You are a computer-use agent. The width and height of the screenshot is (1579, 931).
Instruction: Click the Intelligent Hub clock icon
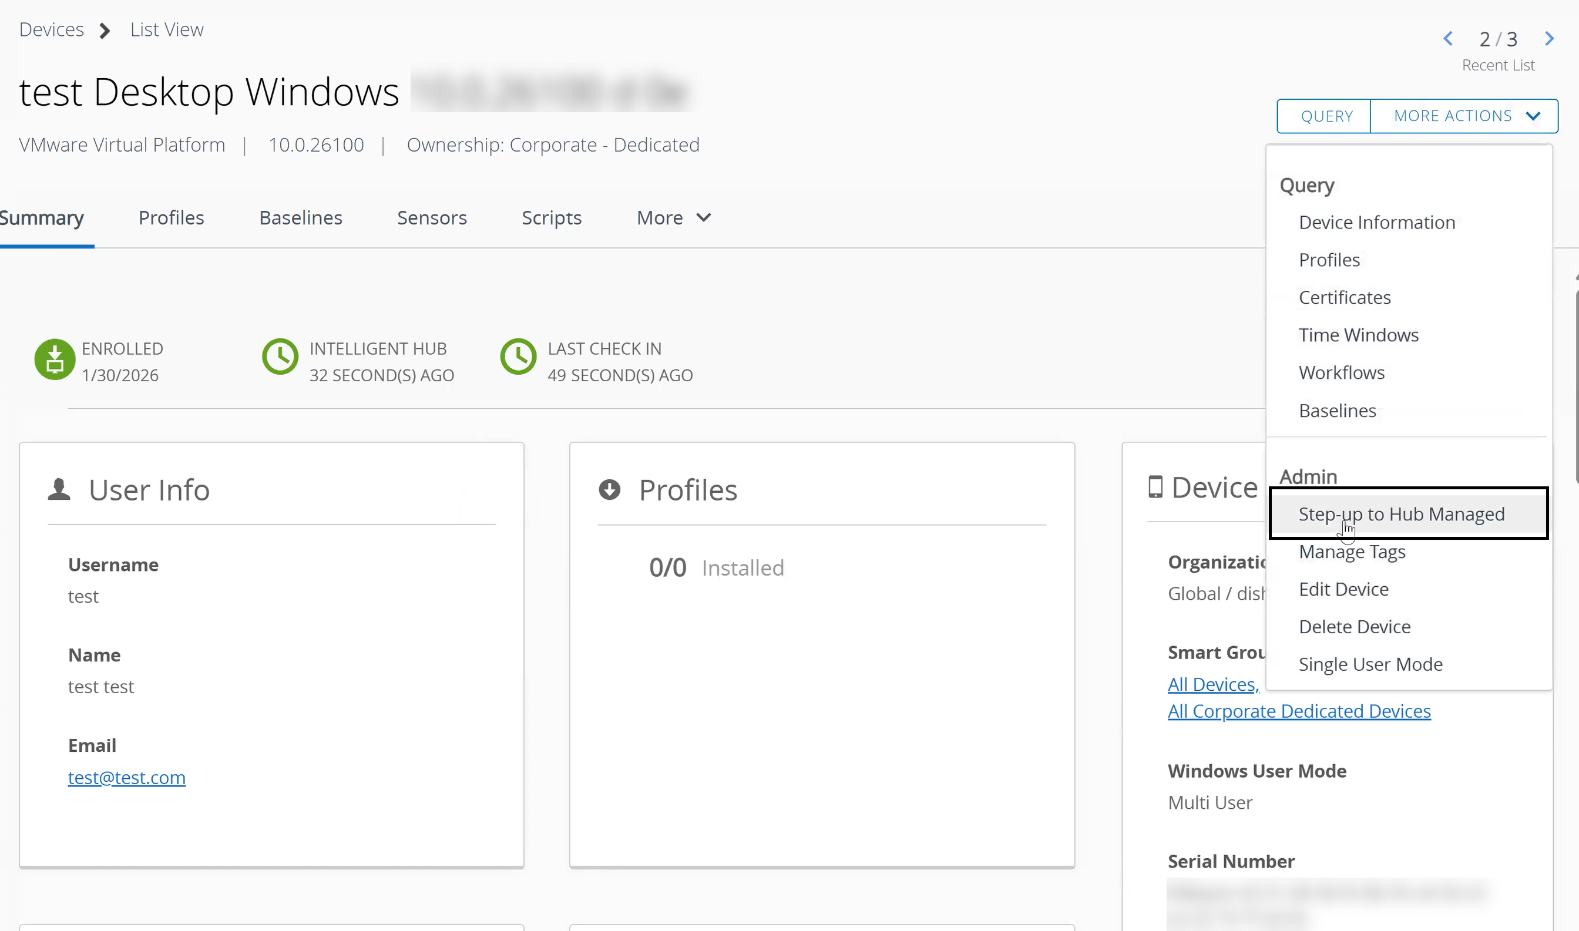[x=280, y=357]
